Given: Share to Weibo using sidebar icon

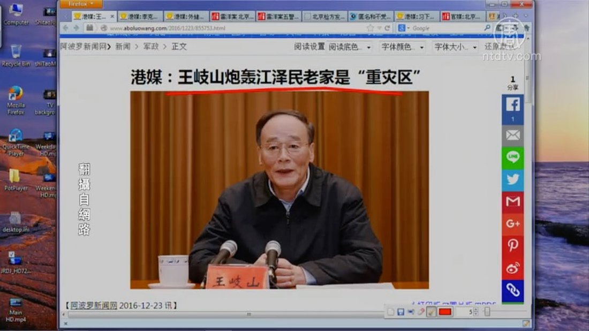Looking at the screenshot, I should (x=512, y=267).
